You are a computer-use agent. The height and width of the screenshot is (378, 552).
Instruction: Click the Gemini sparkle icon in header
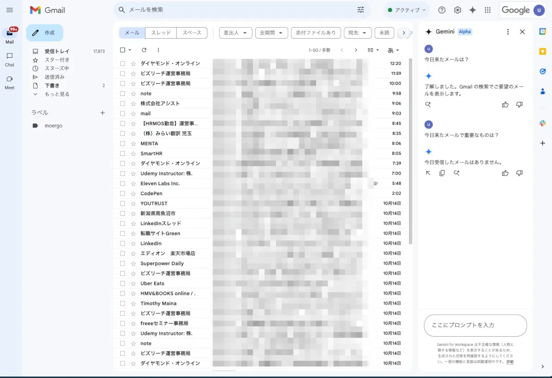(x=472, y=10)
